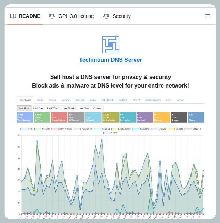The image size is (220, 223).
Task: Open the Allowed tab
Action: (x=66, y=100)
